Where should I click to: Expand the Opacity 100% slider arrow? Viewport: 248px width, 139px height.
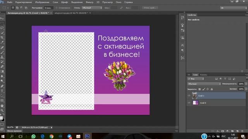(x=246, y=84)
